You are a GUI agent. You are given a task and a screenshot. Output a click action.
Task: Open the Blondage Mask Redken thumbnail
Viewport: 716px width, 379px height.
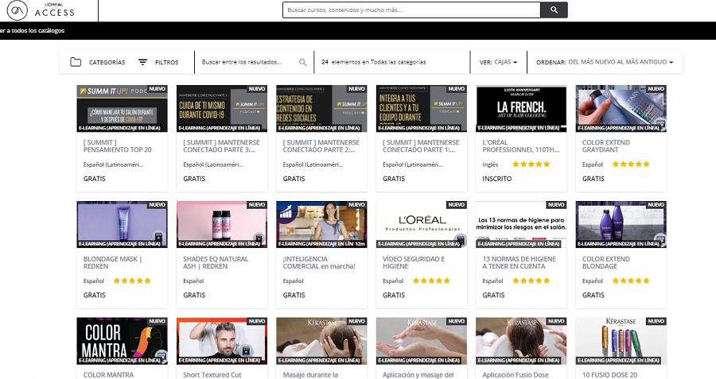[122, 224]
